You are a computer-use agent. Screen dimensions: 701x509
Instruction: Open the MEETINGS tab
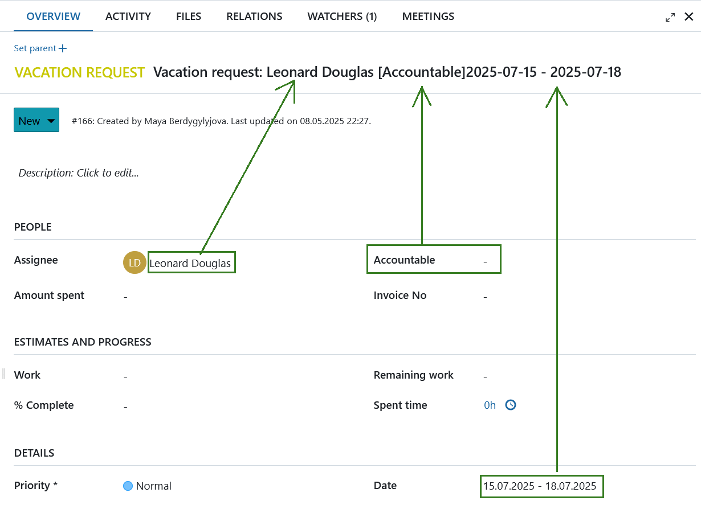pos(428,16)
